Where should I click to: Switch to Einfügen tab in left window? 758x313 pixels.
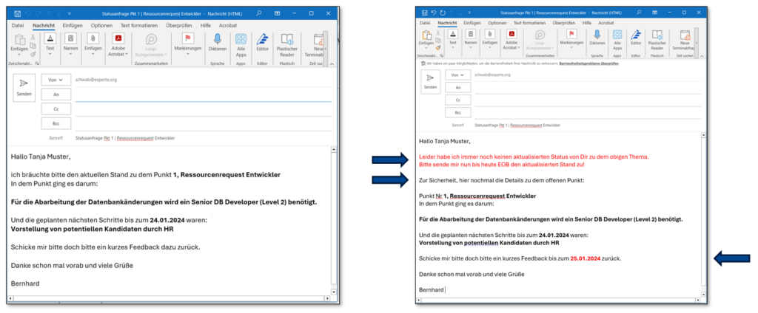point(73,26)
